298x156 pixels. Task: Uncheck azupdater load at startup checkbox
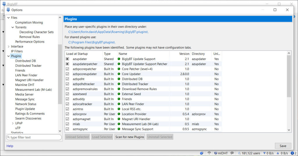(x=68, y=59)
